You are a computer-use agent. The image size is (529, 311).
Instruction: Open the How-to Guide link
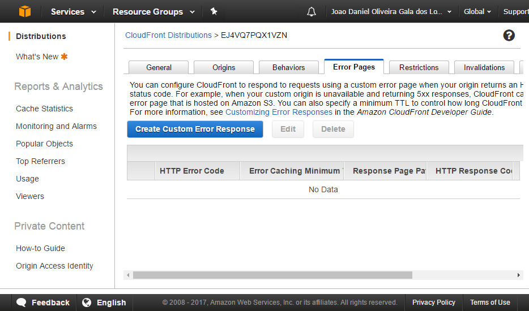coord(40,248)
